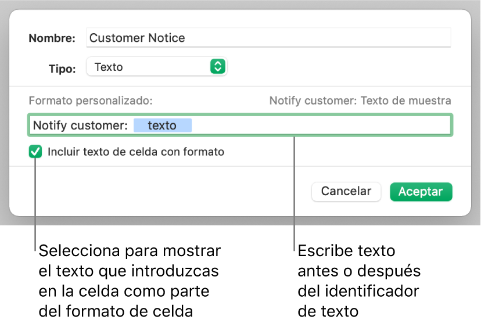
Task: Click the Customer Notice text in name field
Action: coord(137,38)
